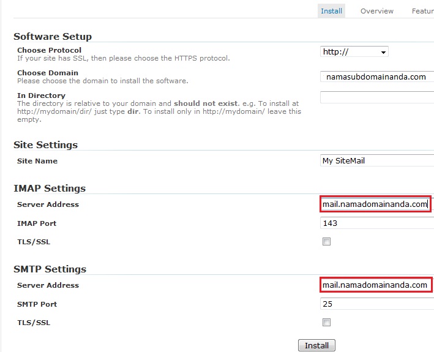The width and height of the screenshot is (434, 352).
Task: Go to the Features tab
Action: (x=422, y=11)
